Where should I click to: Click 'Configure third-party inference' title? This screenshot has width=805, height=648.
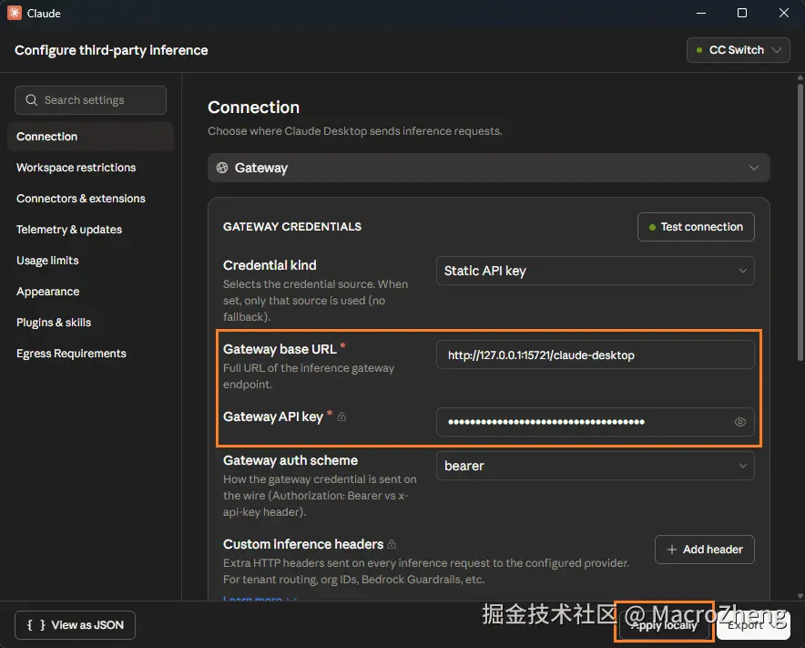111,50
